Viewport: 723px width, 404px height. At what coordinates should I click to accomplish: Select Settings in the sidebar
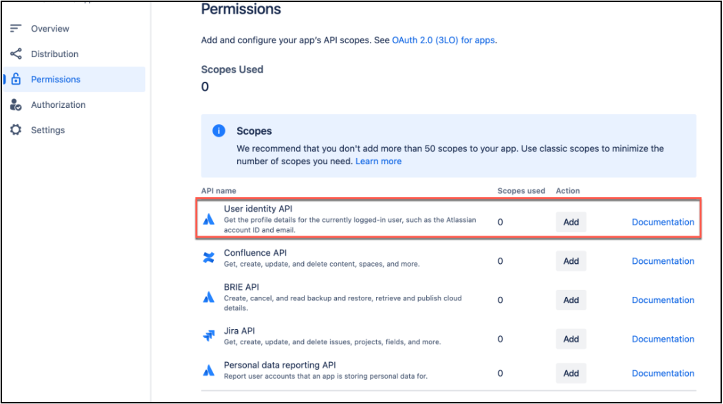point(48,130)
